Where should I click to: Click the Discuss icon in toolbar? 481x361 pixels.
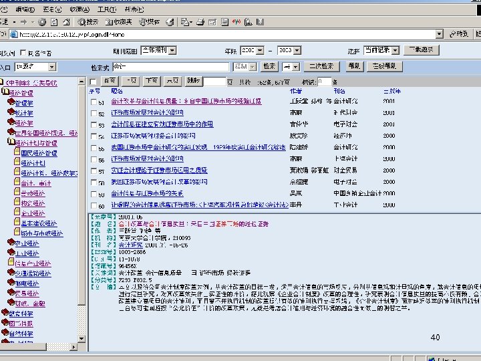coord(224,22)
